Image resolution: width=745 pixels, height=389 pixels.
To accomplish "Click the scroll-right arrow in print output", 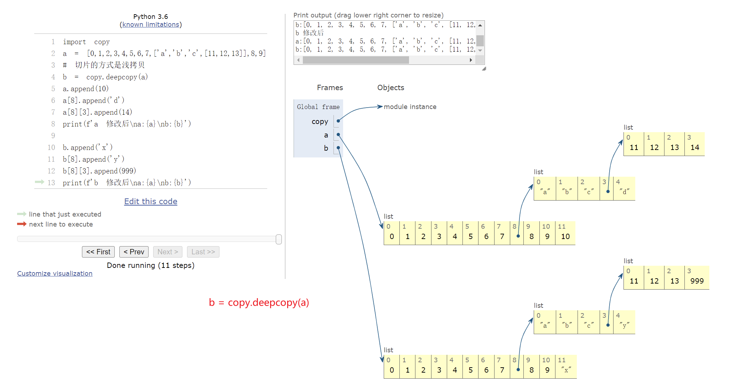I will 471,60.
